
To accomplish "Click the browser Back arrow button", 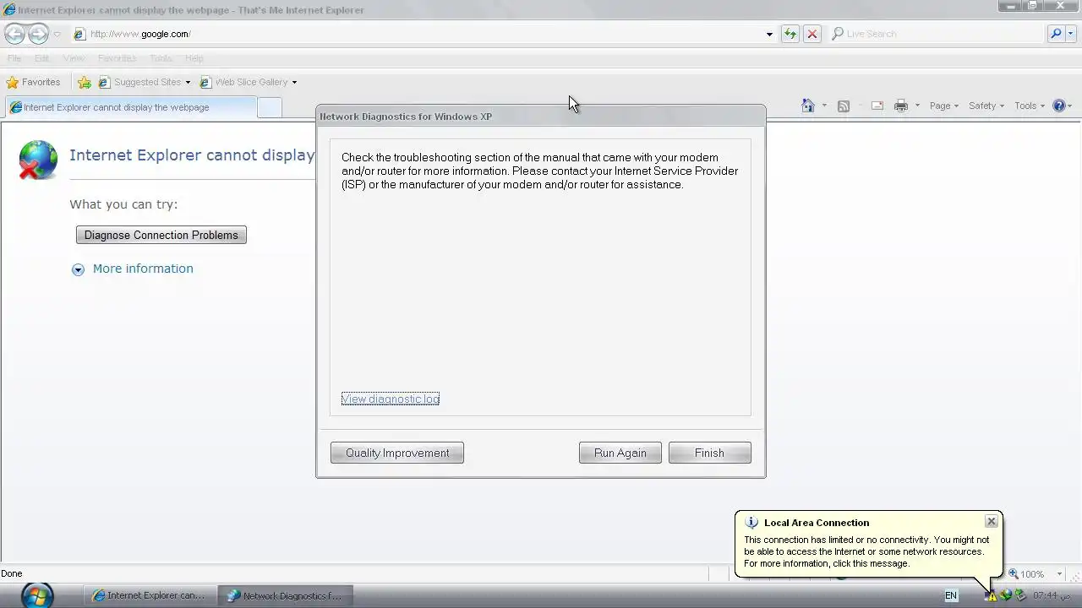I will click(x=14, y=34).
